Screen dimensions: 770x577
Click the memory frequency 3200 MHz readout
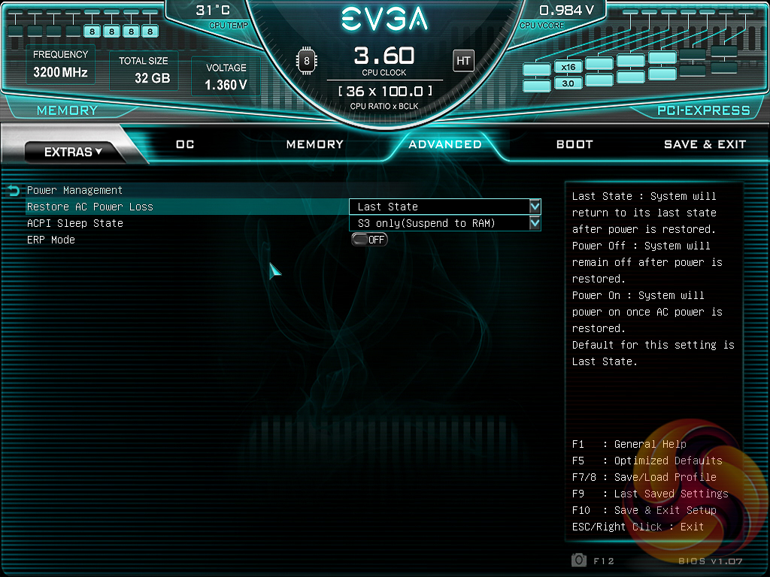point(60,72)
